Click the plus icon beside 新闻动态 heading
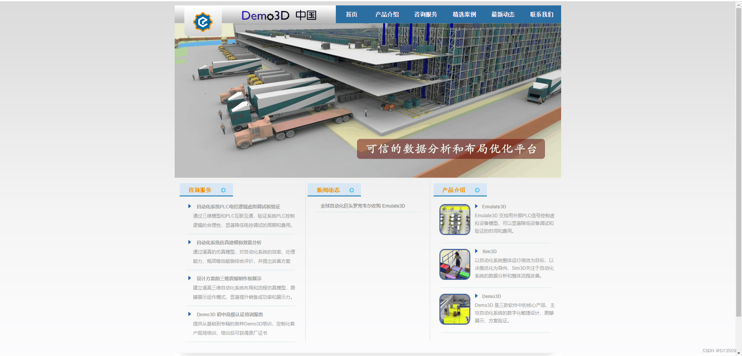 [x=352, y=190]
